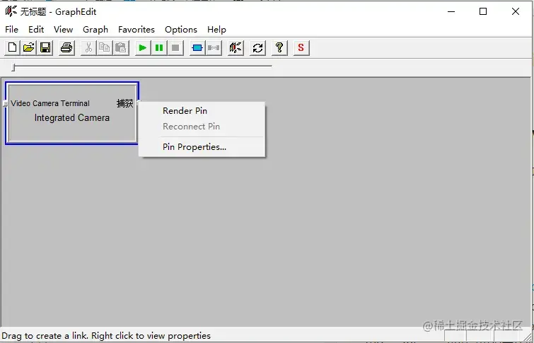Click the Copy toolbar icon
Screen dimensions: 534x343
click(x=105, y=47)
